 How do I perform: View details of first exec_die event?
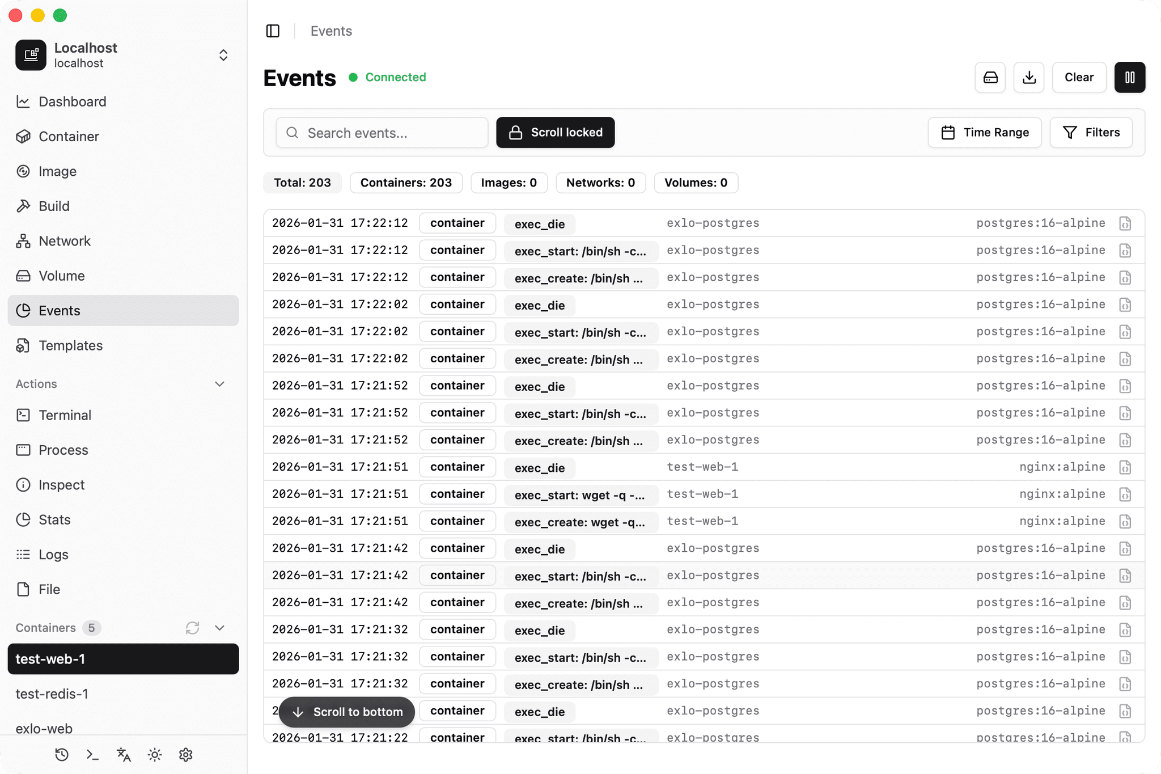point(1125,223)
